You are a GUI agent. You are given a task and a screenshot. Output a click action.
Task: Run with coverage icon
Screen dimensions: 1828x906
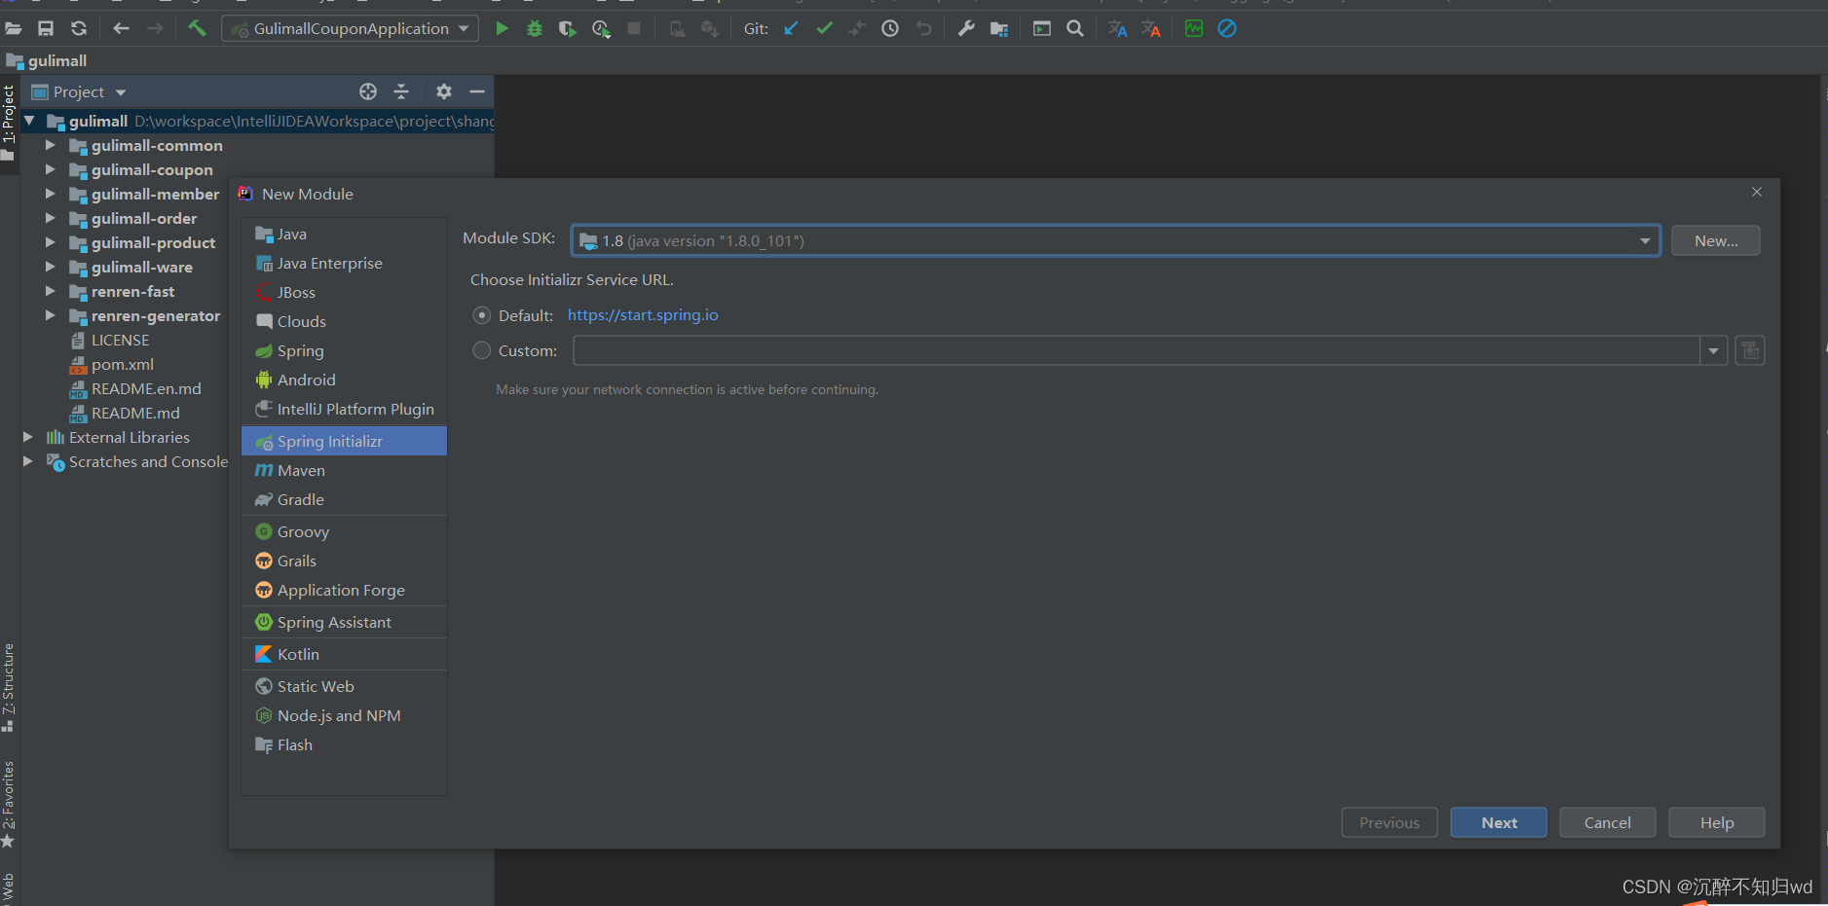[567, 29]
